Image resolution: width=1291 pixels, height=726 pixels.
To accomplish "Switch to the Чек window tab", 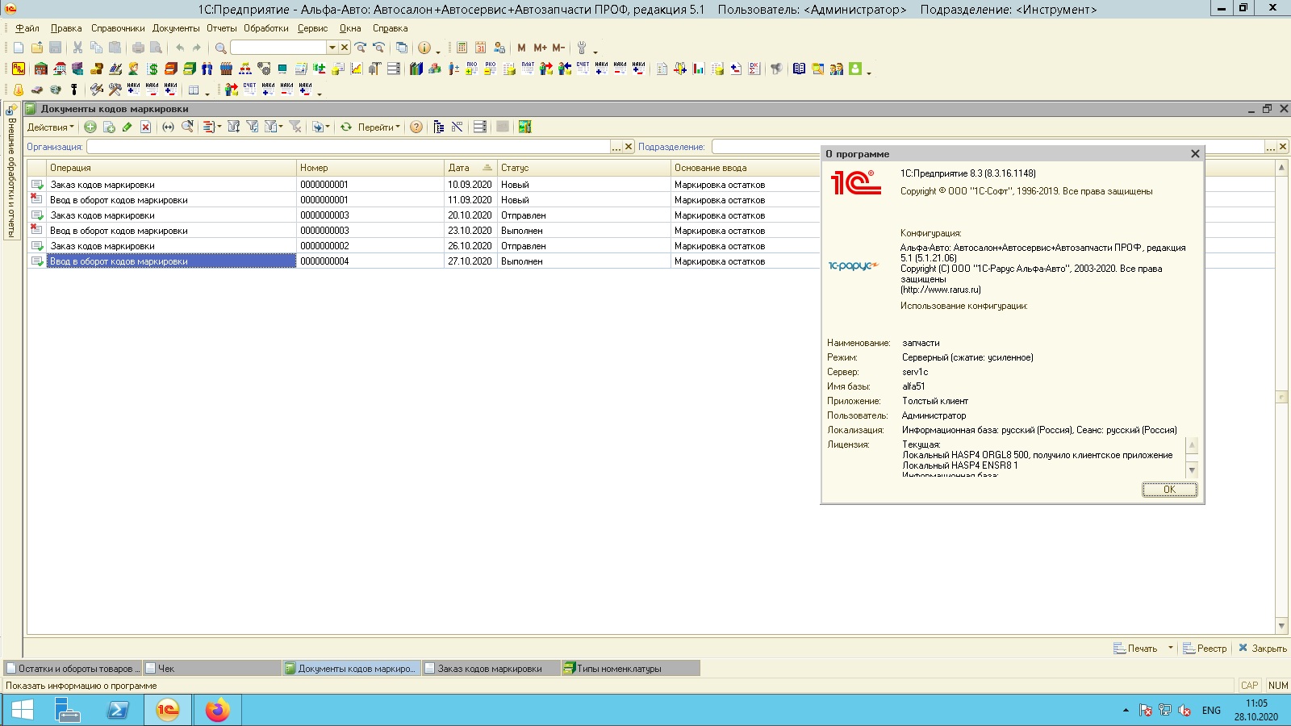I will click(212, 669).
